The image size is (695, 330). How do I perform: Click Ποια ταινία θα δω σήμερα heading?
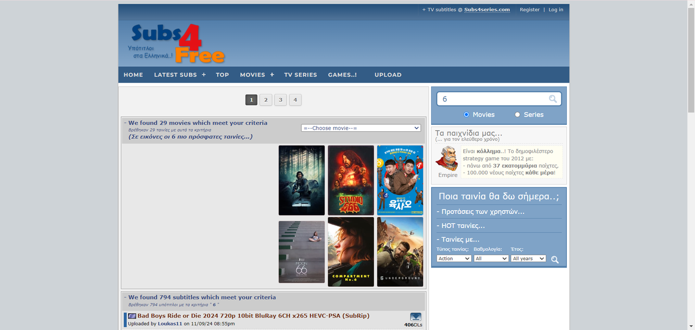[x=498, y=196]
